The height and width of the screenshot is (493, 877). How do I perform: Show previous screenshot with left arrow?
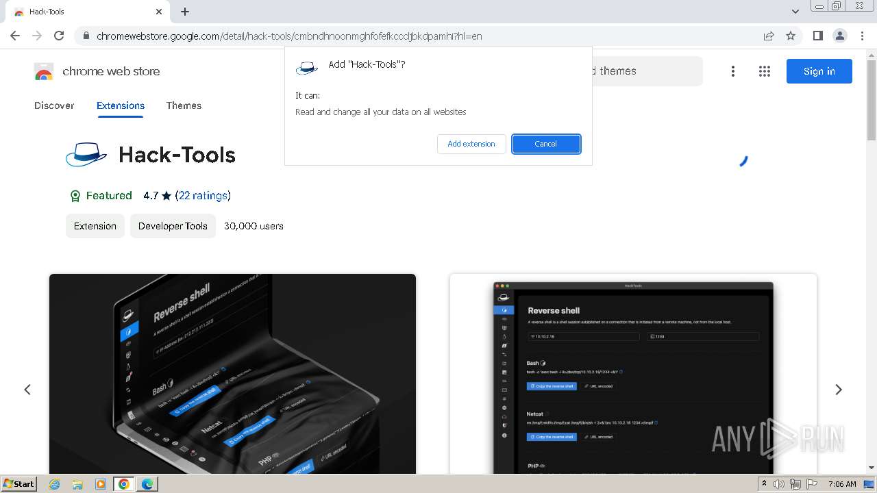pos(27,390)
